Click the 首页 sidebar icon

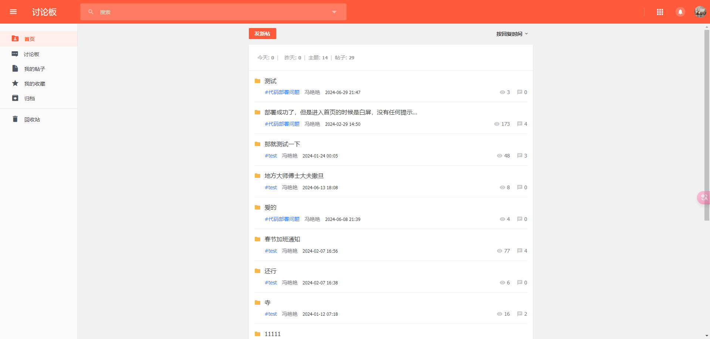click(15, 39)
